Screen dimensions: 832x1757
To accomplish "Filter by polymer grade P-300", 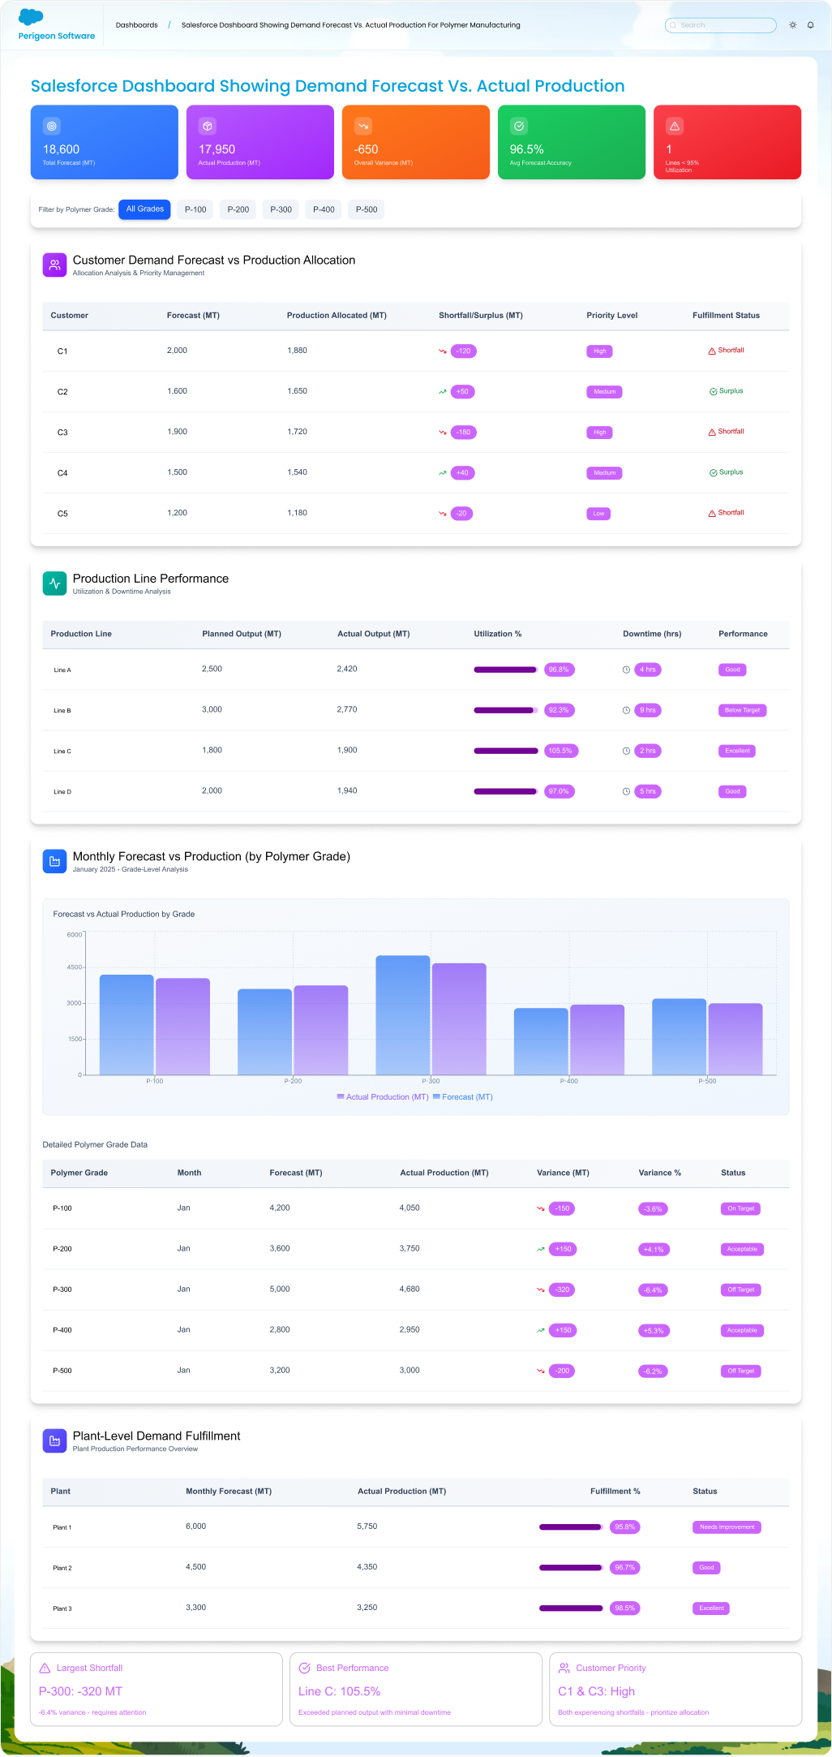I will point(281,209).
